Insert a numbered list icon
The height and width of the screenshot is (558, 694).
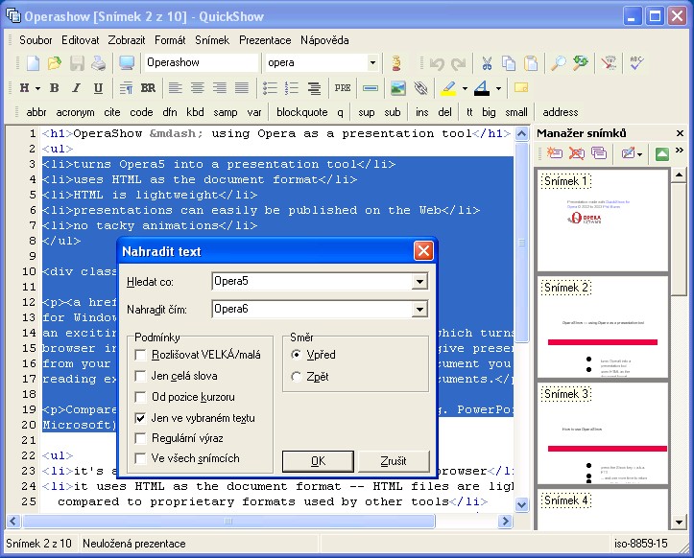tap(292, 88)
